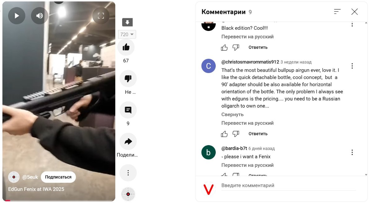Open the comments button showing 9

pyautogui.click(x=128, y=110)
